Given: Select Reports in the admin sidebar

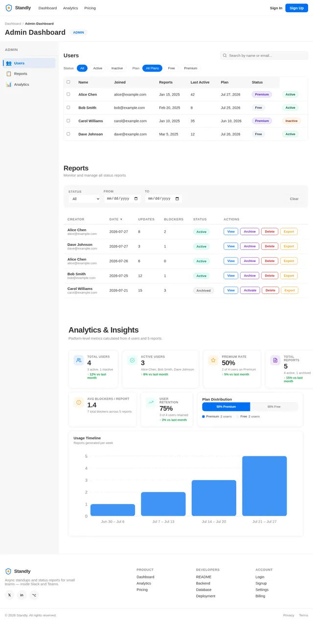Looking at the screenshot, I should (29, 73).
